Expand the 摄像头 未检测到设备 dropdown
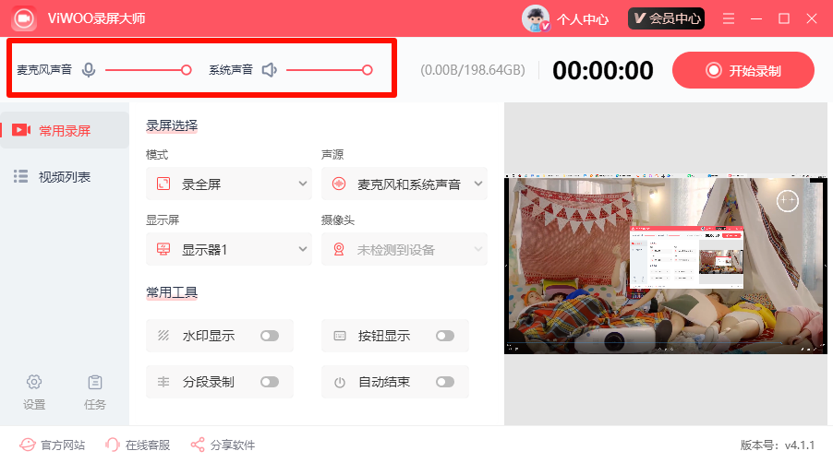The height and width of the screenshot is (463, 833). (x=404, y=249)
